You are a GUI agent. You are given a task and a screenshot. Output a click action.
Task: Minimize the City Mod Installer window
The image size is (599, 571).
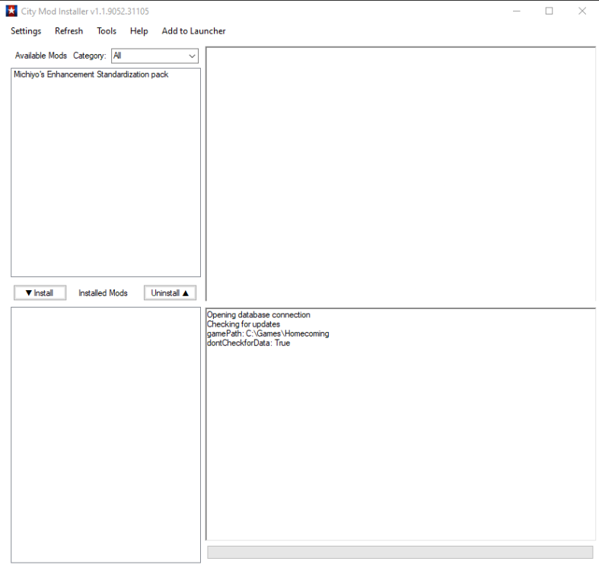click(517, 11)
